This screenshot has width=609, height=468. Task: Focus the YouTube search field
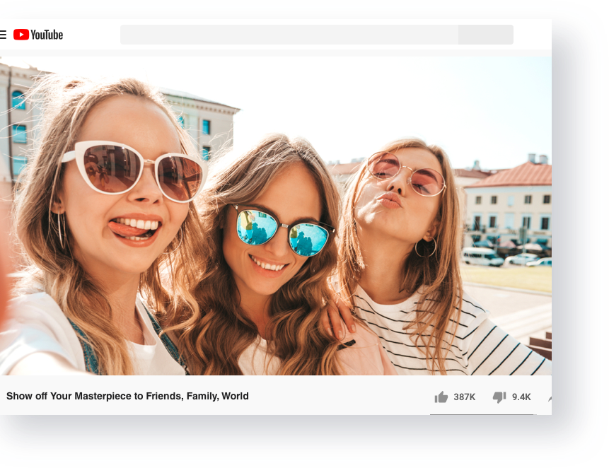point(289,35)
